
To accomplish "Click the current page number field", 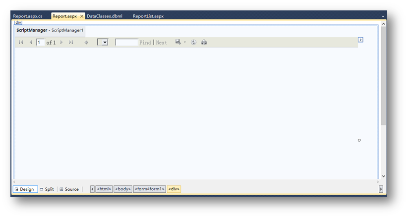I will click(x=40, y=42).
